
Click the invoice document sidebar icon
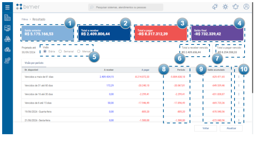pyautogui.click(x=7, y=60)
